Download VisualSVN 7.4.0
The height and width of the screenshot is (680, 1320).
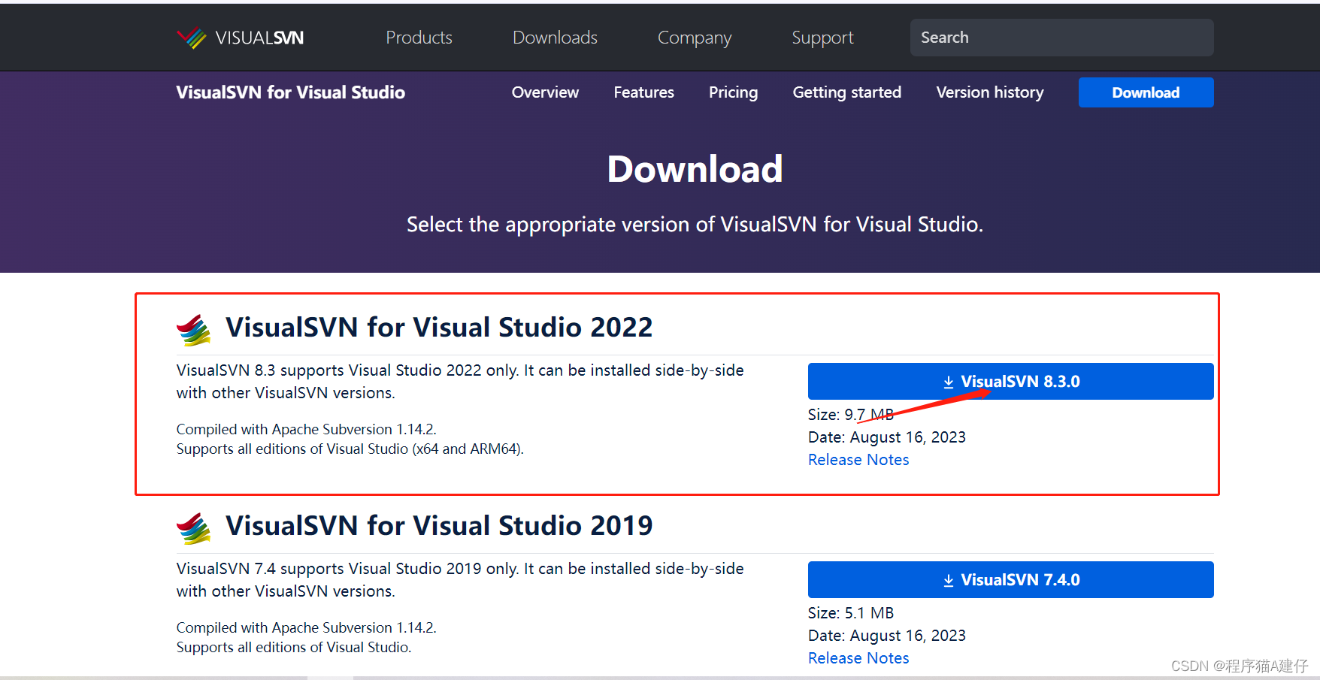click(x=1010, y=580)
